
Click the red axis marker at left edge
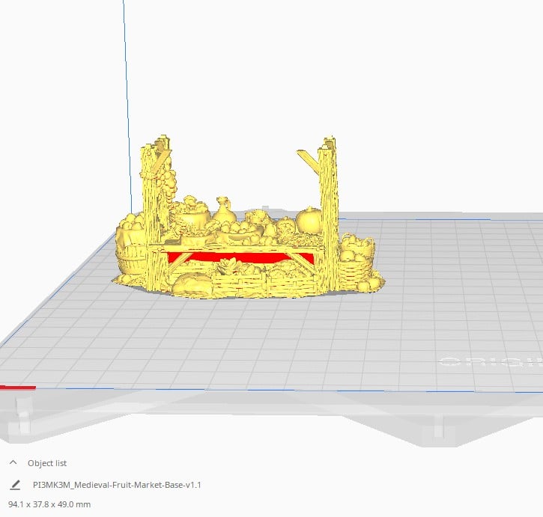coord(16,388)
